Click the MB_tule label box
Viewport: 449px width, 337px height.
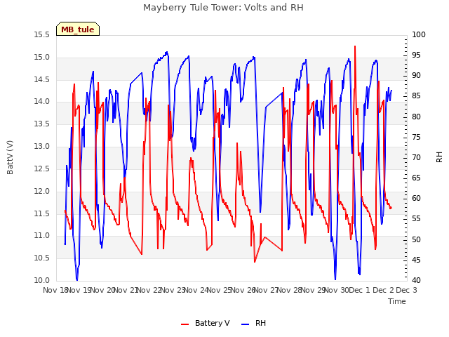point(78,29)
